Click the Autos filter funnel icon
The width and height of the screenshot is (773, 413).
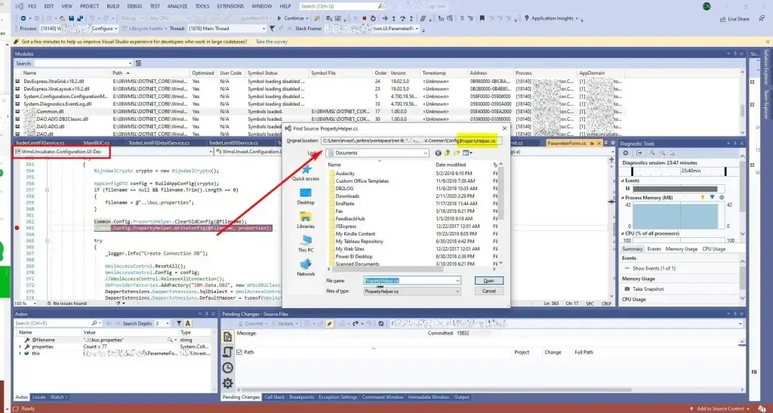click(x=179, y=323)
